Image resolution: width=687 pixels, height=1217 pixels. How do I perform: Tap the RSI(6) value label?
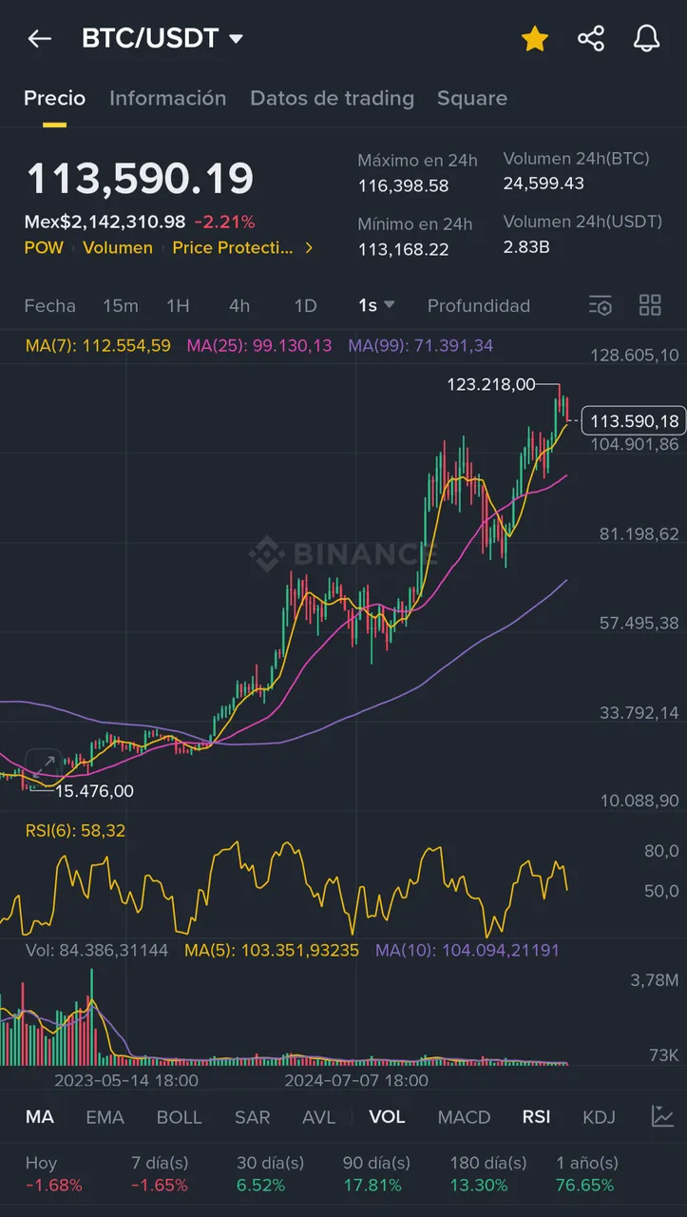pos(75,831)
